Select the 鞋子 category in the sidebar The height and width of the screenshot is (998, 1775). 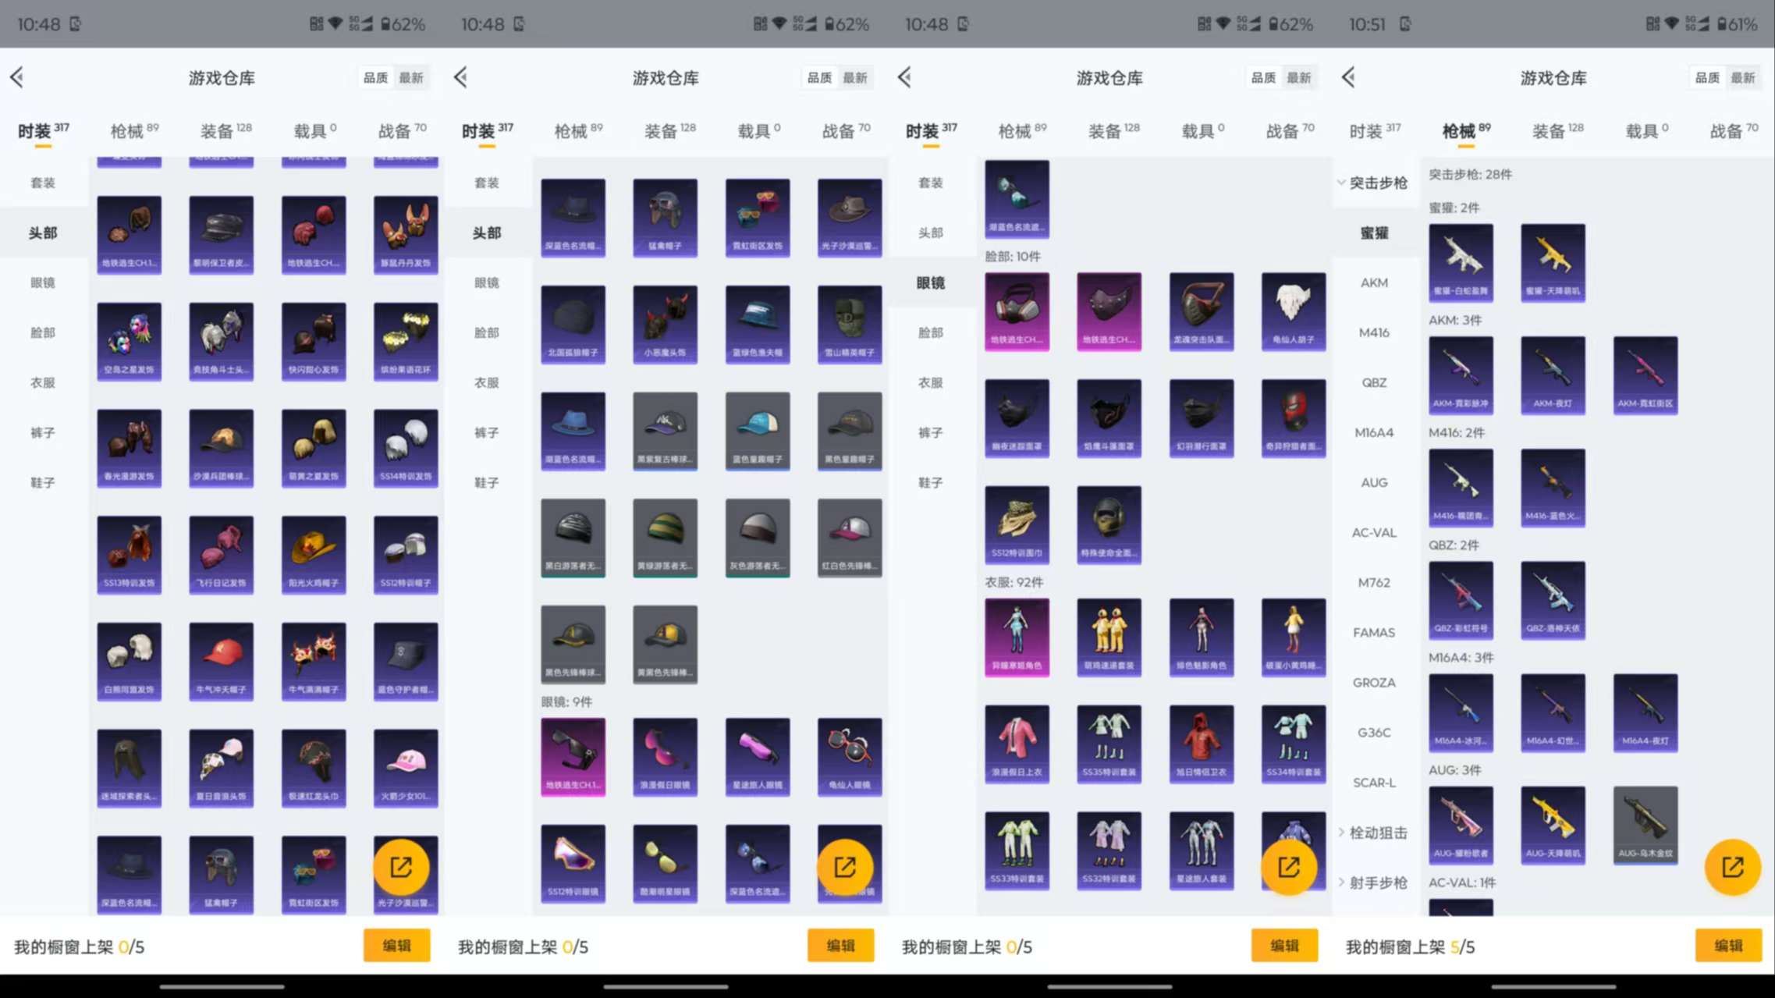(x=43, y=482)
